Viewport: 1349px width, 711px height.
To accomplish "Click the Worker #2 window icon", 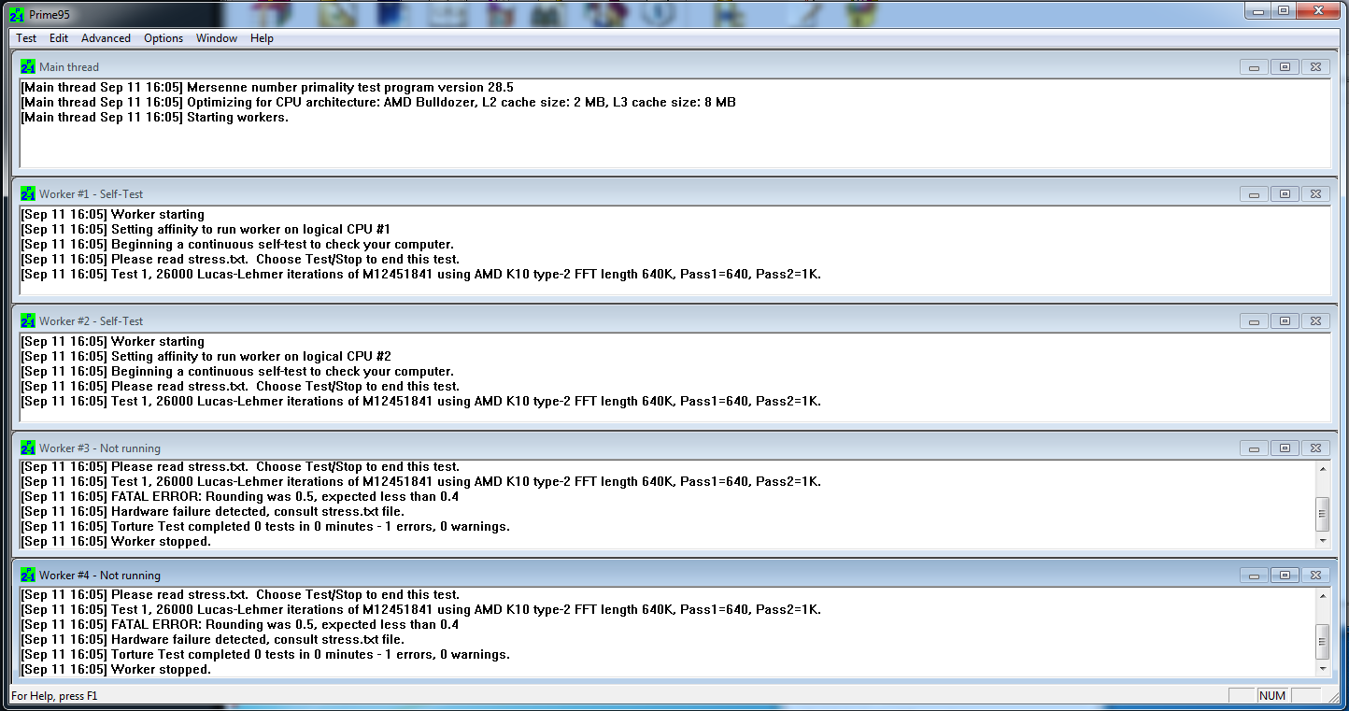I will tap(28, 321).
